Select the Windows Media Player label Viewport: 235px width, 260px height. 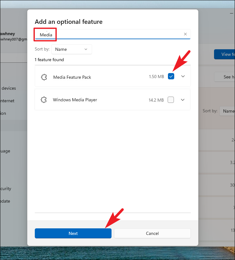tap(75, 100)
